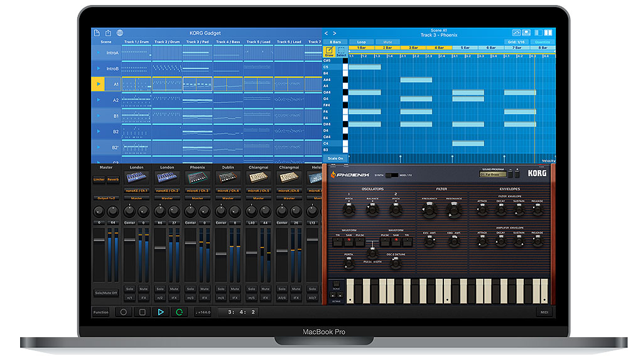
Task: Click the Velocity label in the piano roll
Action: (x=548, y=161)
